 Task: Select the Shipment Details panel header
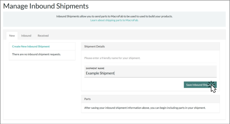tap(150, 46)
